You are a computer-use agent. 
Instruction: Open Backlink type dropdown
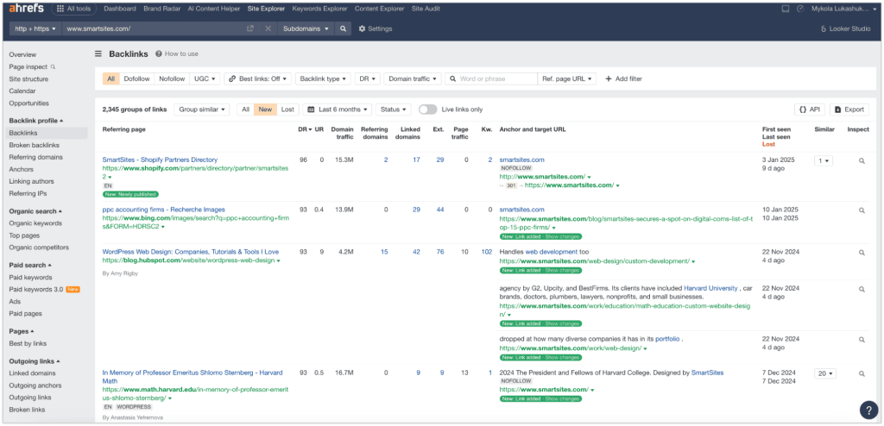(x=323, y=78)
